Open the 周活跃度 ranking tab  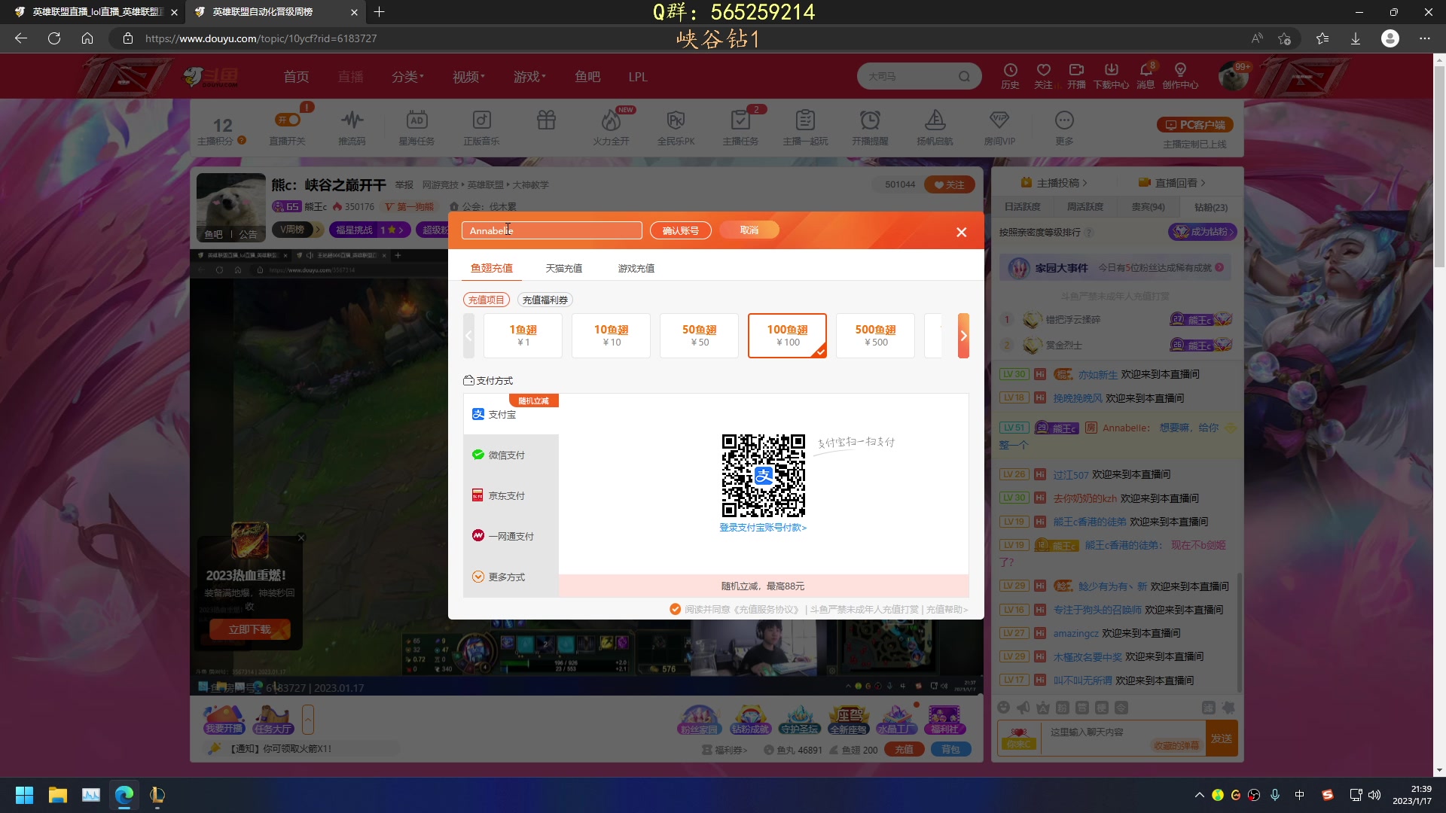tap(1084, 206)
